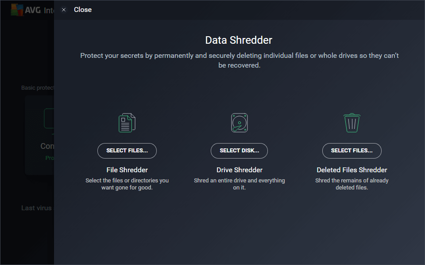Click the X icon beside Close
This screenshot has height=265, width=425.
click(64, 10)
